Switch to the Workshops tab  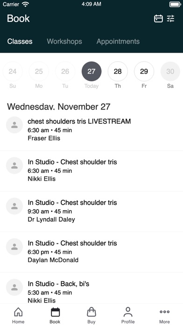[64, 41]
